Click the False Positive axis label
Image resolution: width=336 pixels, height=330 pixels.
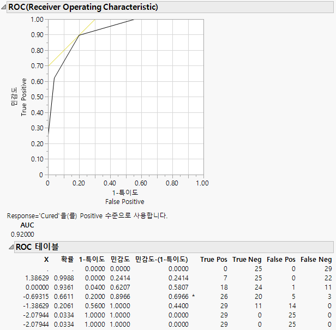(x=125, y=202)
